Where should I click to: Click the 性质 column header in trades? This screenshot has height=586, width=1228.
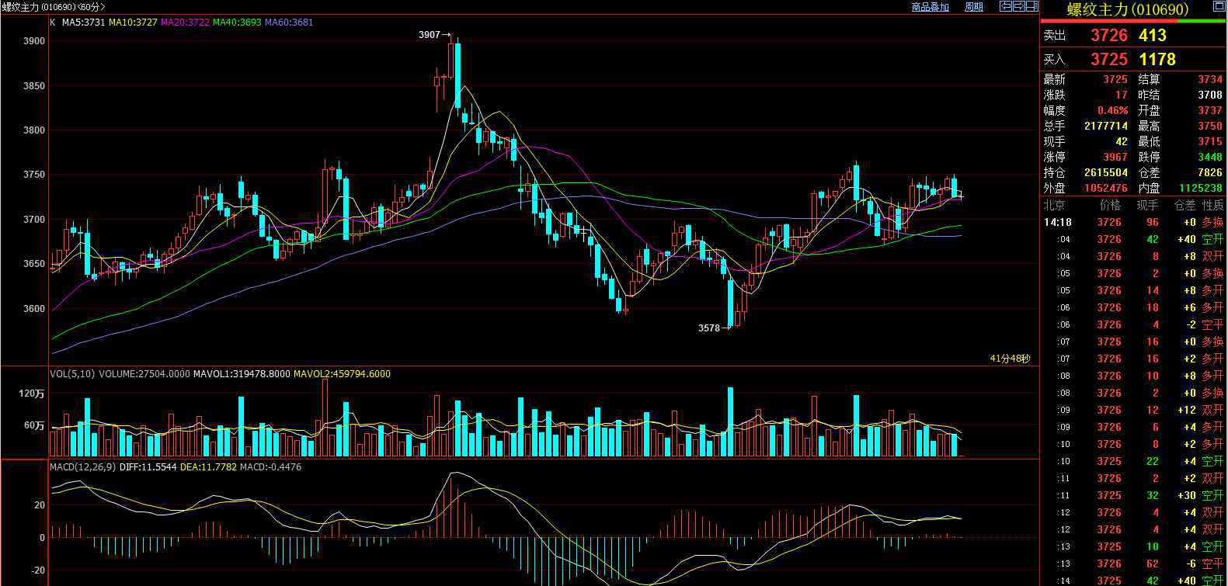(1212, 205)
